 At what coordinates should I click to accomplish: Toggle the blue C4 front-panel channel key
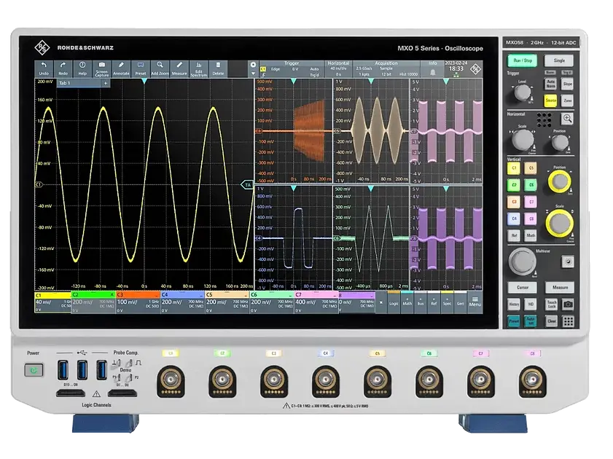coord(514,219)
